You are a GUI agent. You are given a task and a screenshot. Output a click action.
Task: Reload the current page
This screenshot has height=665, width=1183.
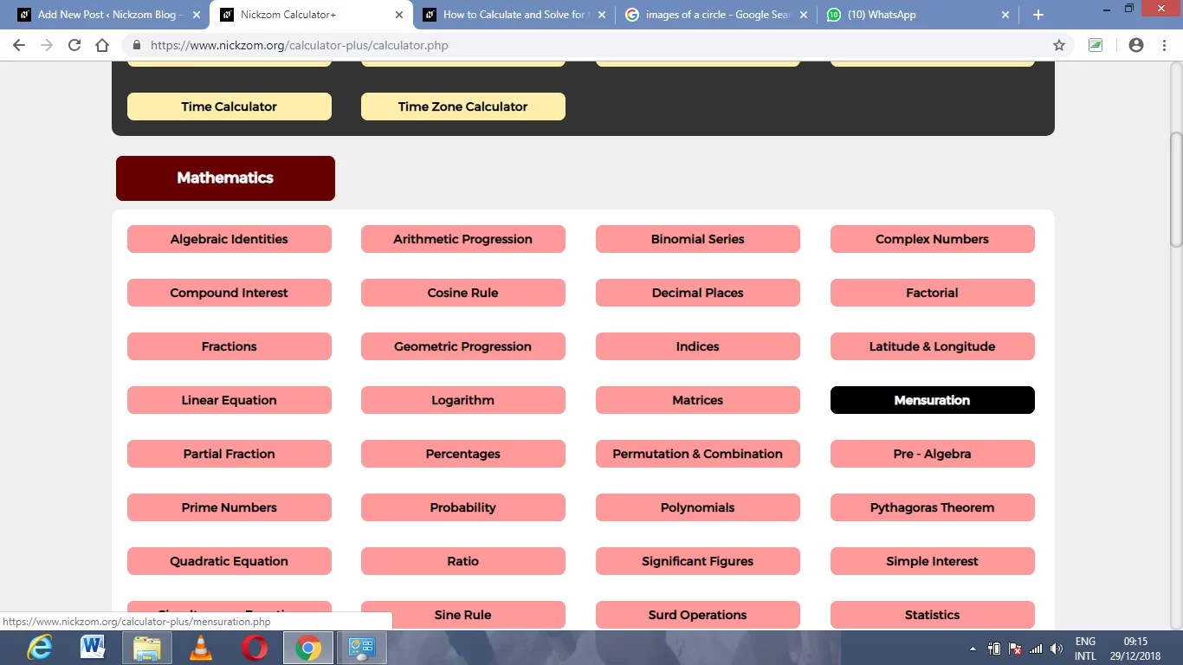coord(74,45)
